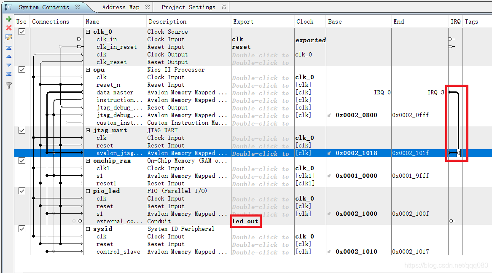This screenshot has height=273, width=492.
Task: Click the Description column header
Action: [x=188, y=21]
